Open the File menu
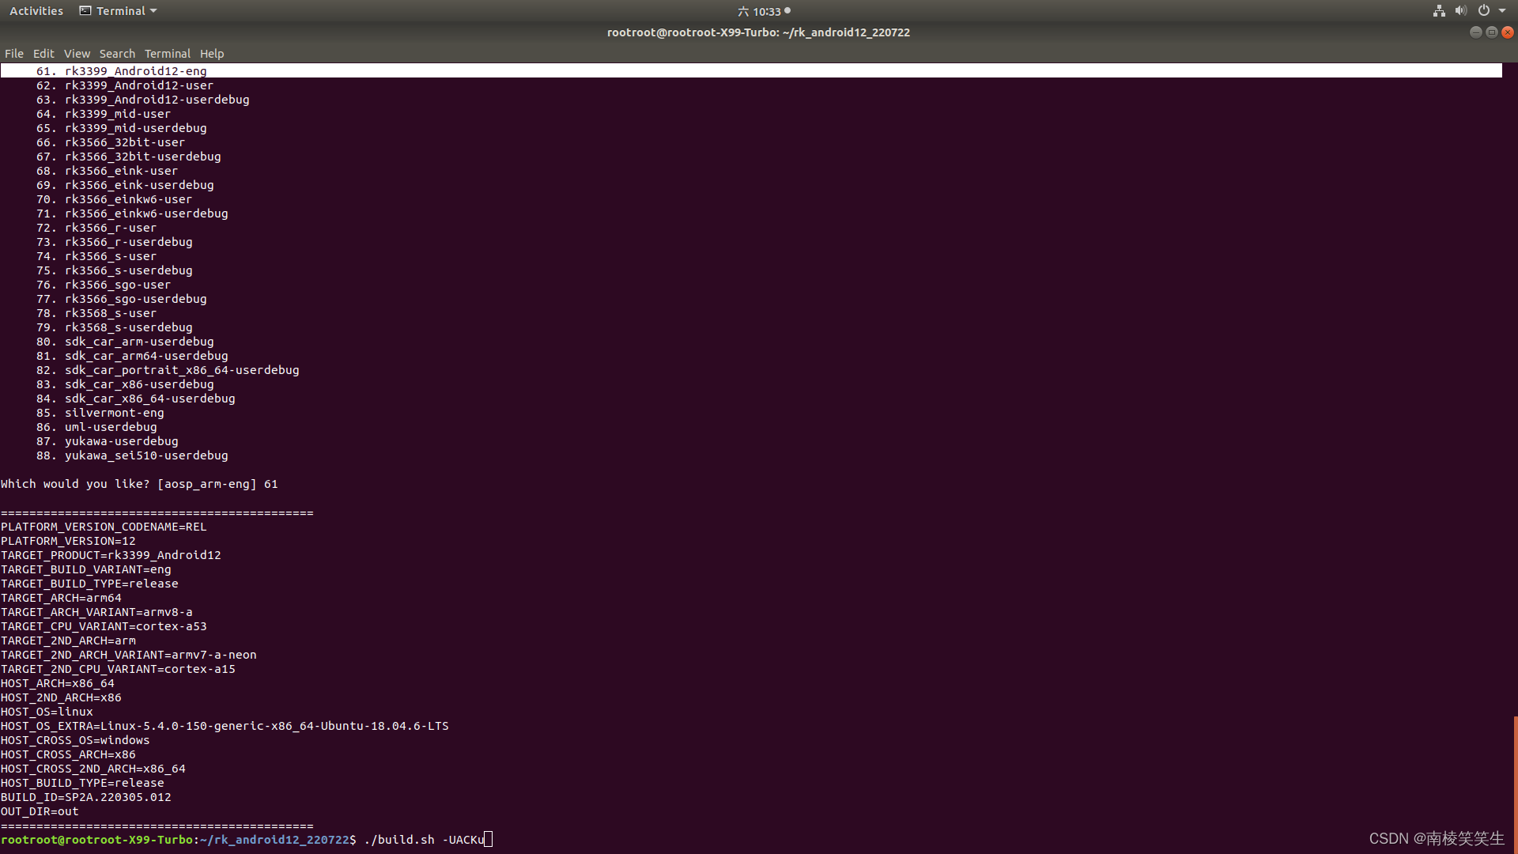The image size is (1518, 854). point(14,54)
